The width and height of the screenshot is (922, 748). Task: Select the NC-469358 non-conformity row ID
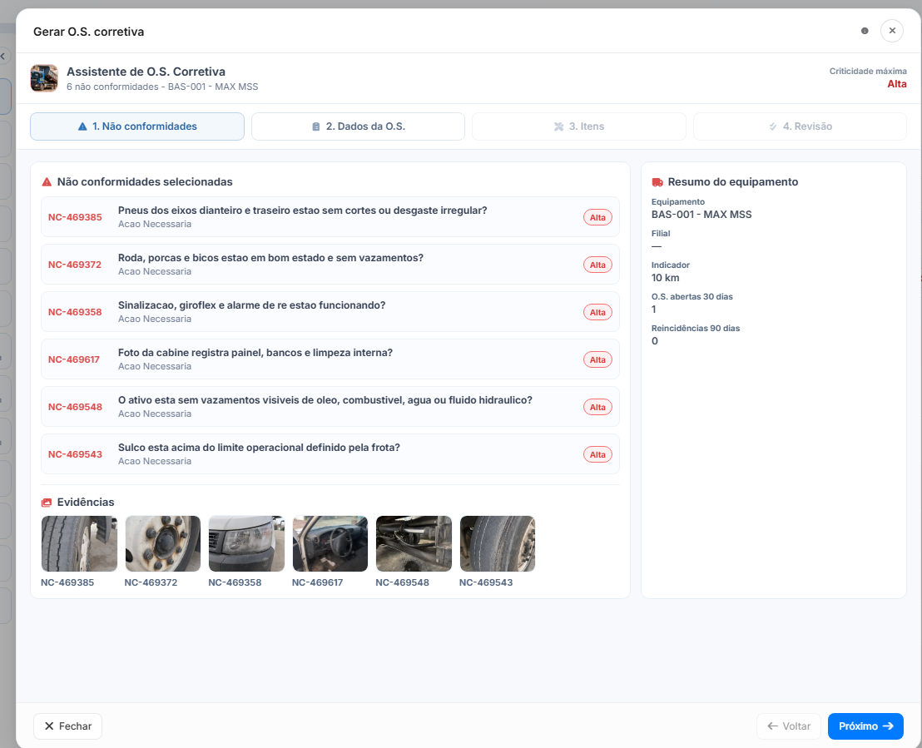pyautogui.click(x=75, y=312)
